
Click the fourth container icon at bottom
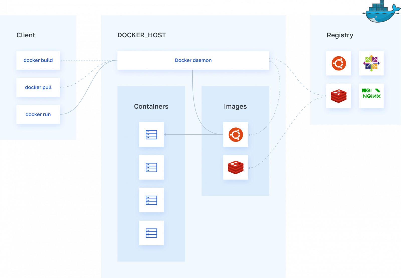click(x=151, y=233)
